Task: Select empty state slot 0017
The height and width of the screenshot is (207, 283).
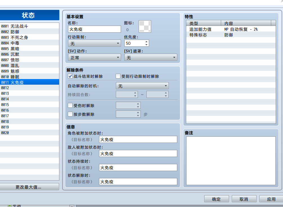Action: (30, 116)
